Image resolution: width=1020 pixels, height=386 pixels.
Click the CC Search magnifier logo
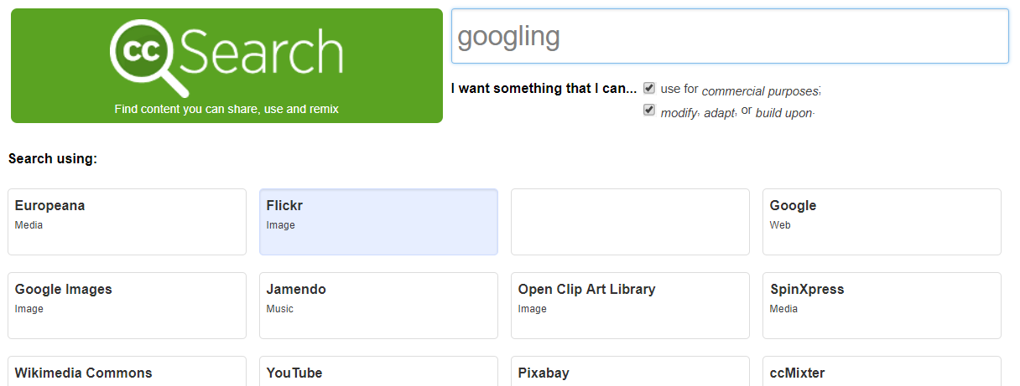click(x=149, y=56)
